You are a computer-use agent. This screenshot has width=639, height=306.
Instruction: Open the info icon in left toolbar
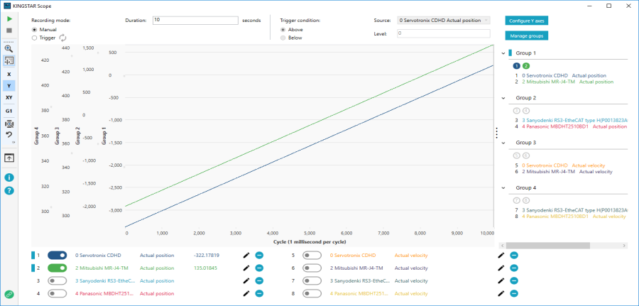[9, 177]
